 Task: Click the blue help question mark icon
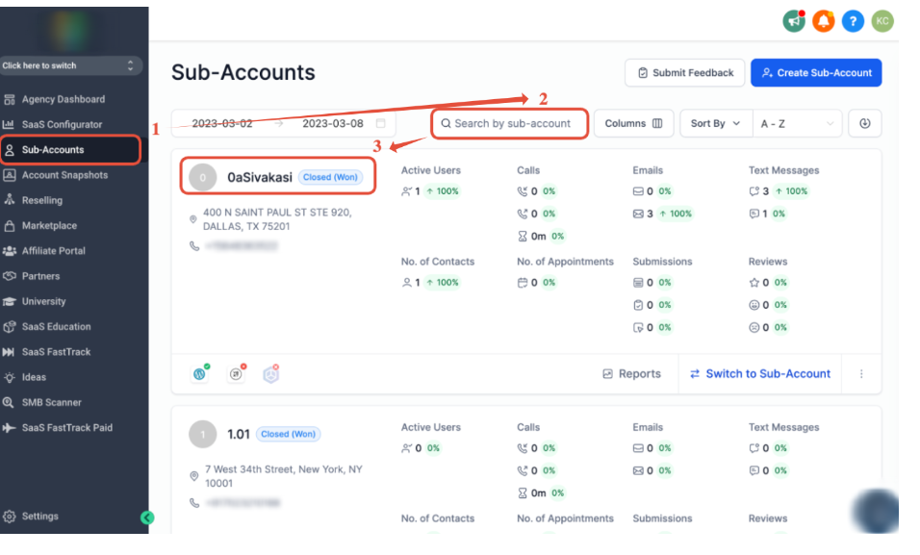853,21
